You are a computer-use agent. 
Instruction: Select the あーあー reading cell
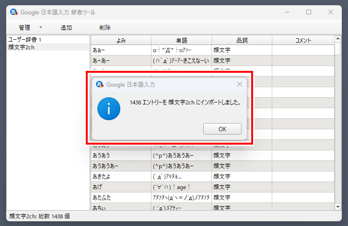[121, 60]
